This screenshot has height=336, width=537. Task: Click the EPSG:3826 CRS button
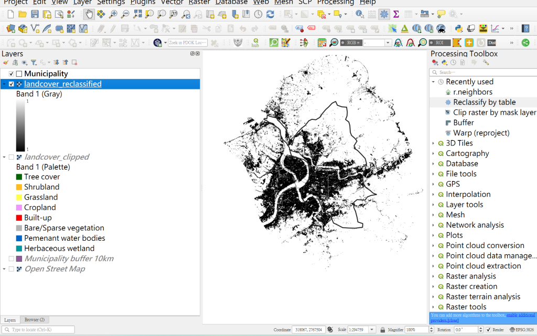point(522,330)
